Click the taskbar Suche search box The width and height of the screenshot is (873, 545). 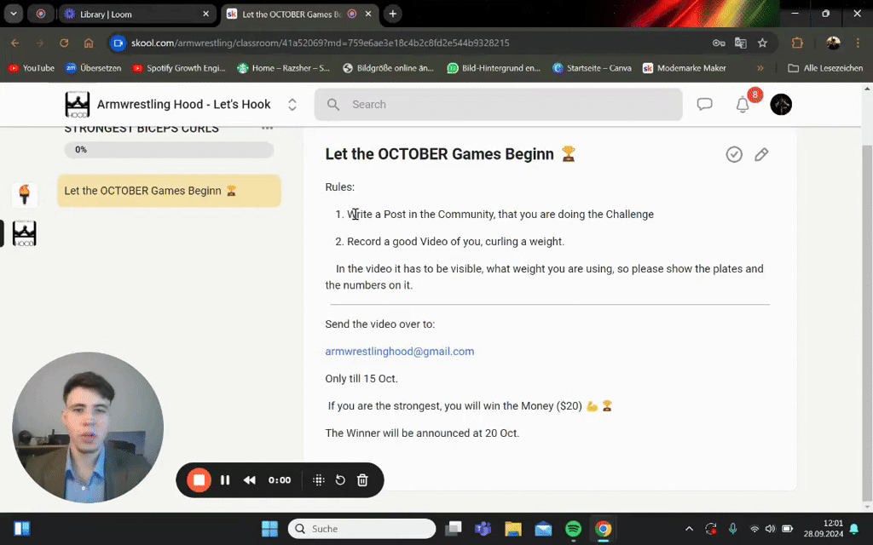coord(361,528)
